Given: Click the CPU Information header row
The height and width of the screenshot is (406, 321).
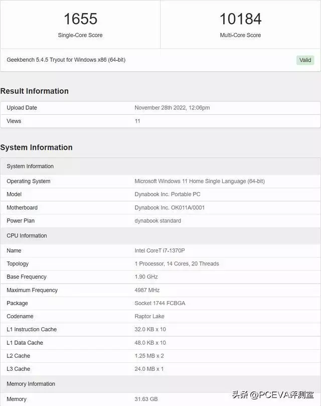Looking at the screenshot, I should coord(160,236).
